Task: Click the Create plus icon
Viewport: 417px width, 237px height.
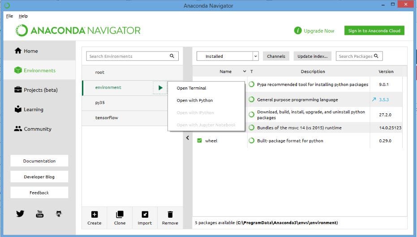Action: coord(95,215)
